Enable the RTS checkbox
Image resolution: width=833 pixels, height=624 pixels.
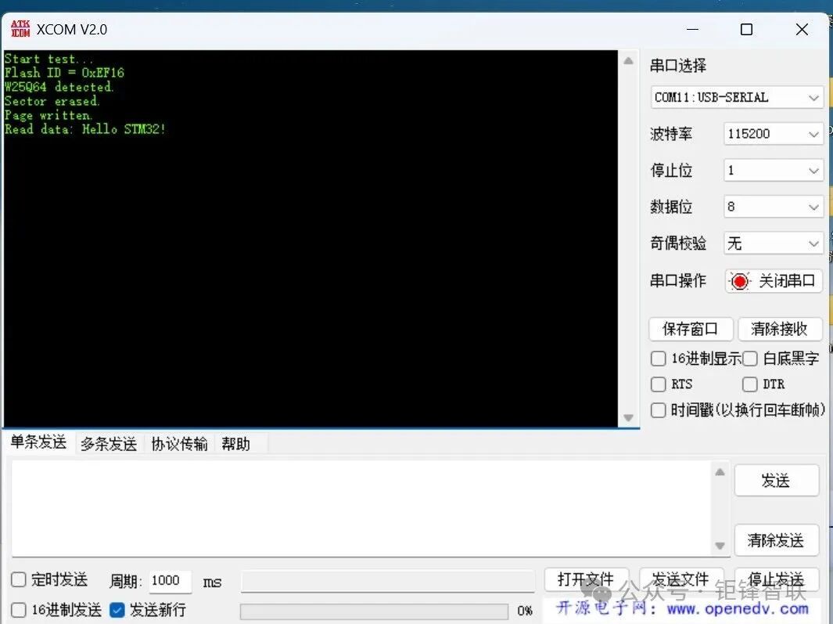tap(659, 384)
